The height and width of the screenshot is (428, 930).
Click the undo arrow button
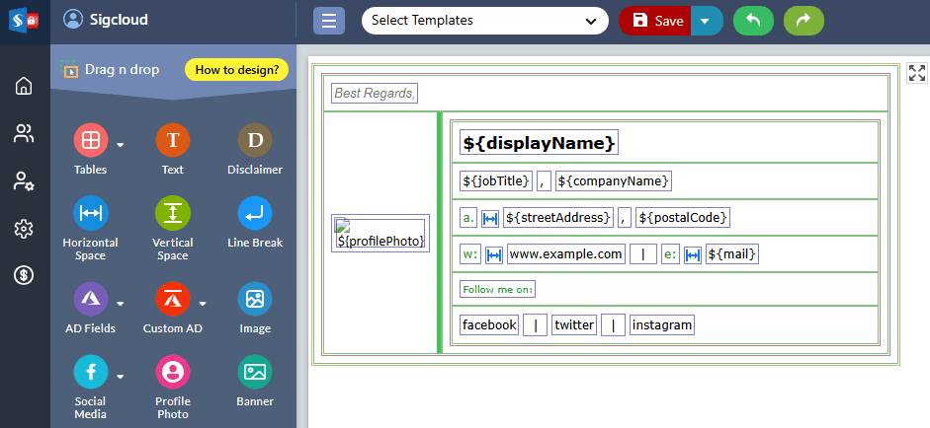(x=753, y=21)
